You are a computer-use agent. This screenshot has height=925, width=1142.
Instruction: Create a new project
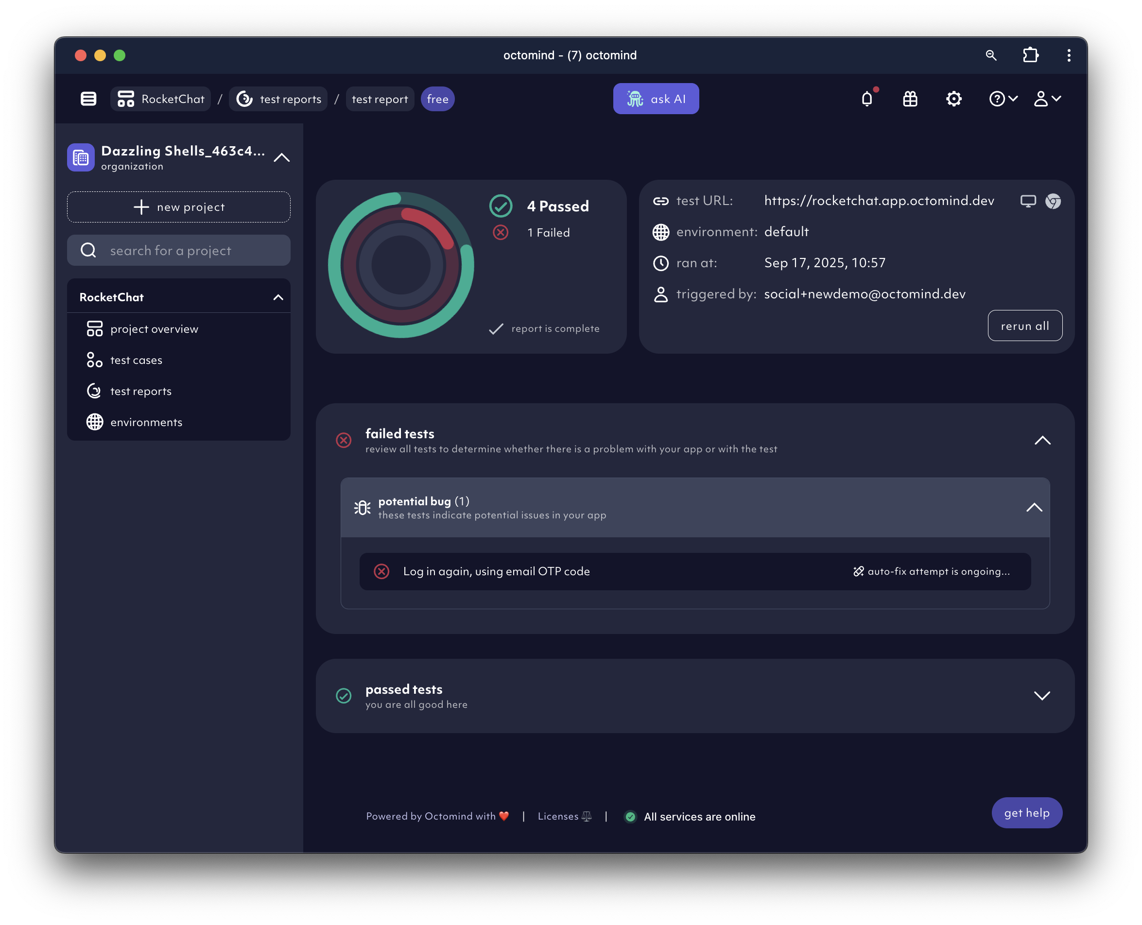click(179, 207)
